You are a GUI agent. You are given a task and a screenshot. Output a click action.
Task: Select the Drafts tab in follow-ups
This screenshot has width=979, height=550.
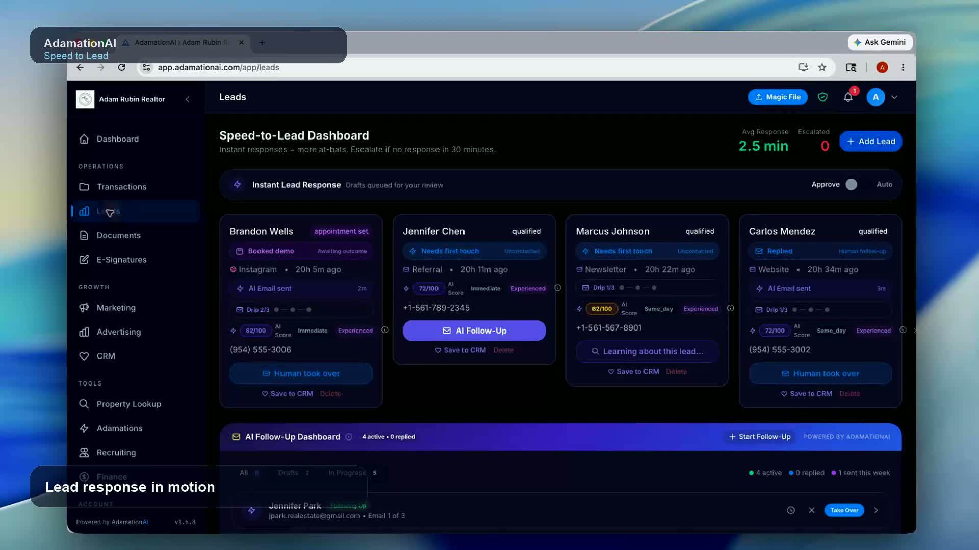point(293,473)
